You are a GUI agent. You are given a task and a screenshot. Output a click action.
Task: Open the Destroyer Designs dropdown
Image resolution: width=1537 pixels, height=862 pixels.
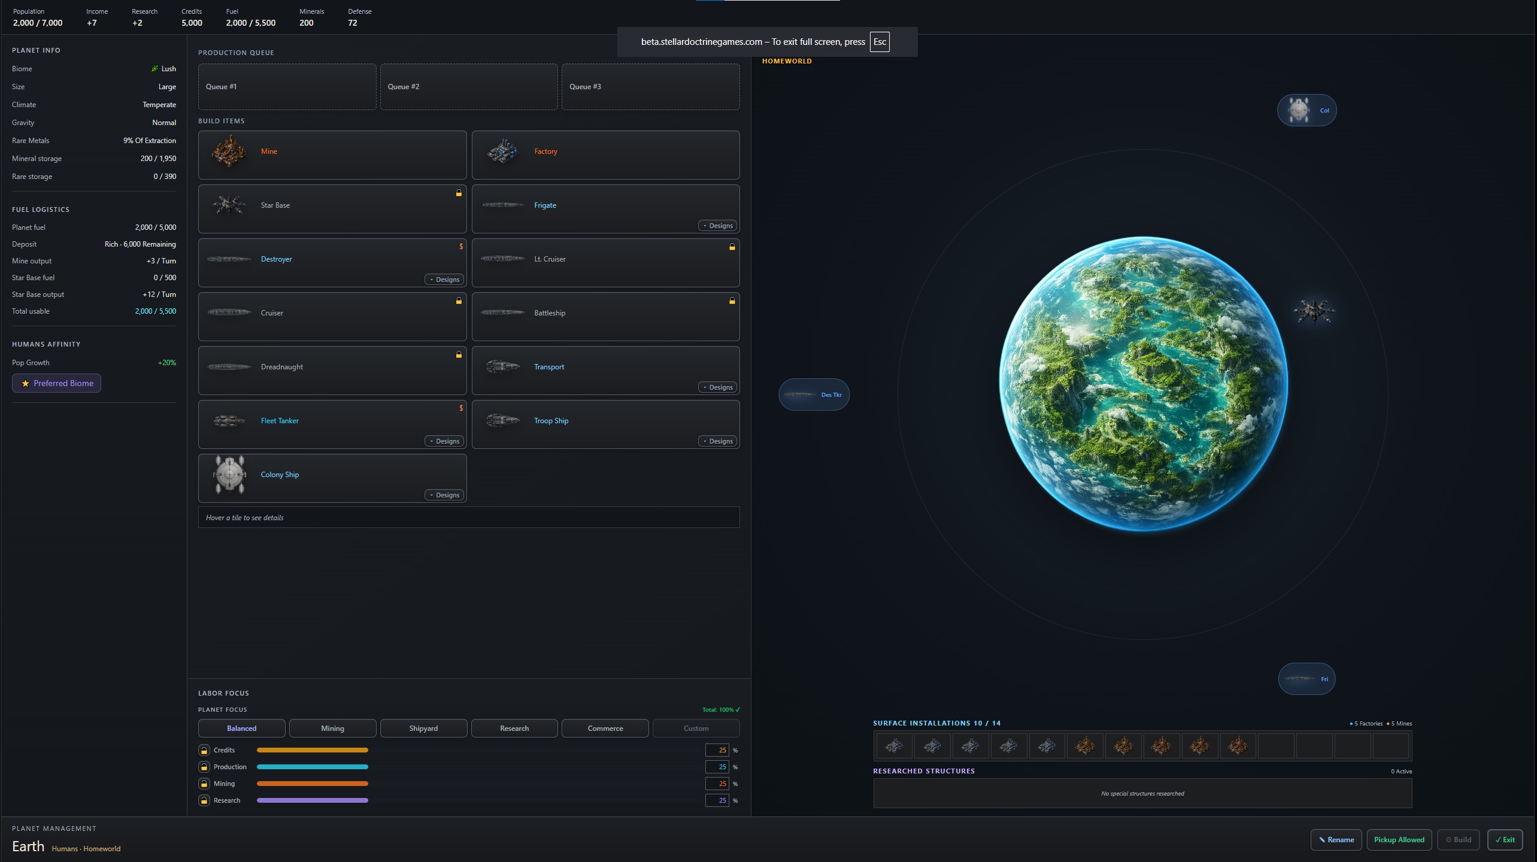click(444, 280)
